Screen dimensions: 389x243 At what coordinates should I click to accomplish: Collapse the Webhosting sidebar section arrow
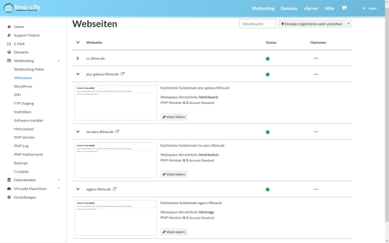click(x=58, y=61)
